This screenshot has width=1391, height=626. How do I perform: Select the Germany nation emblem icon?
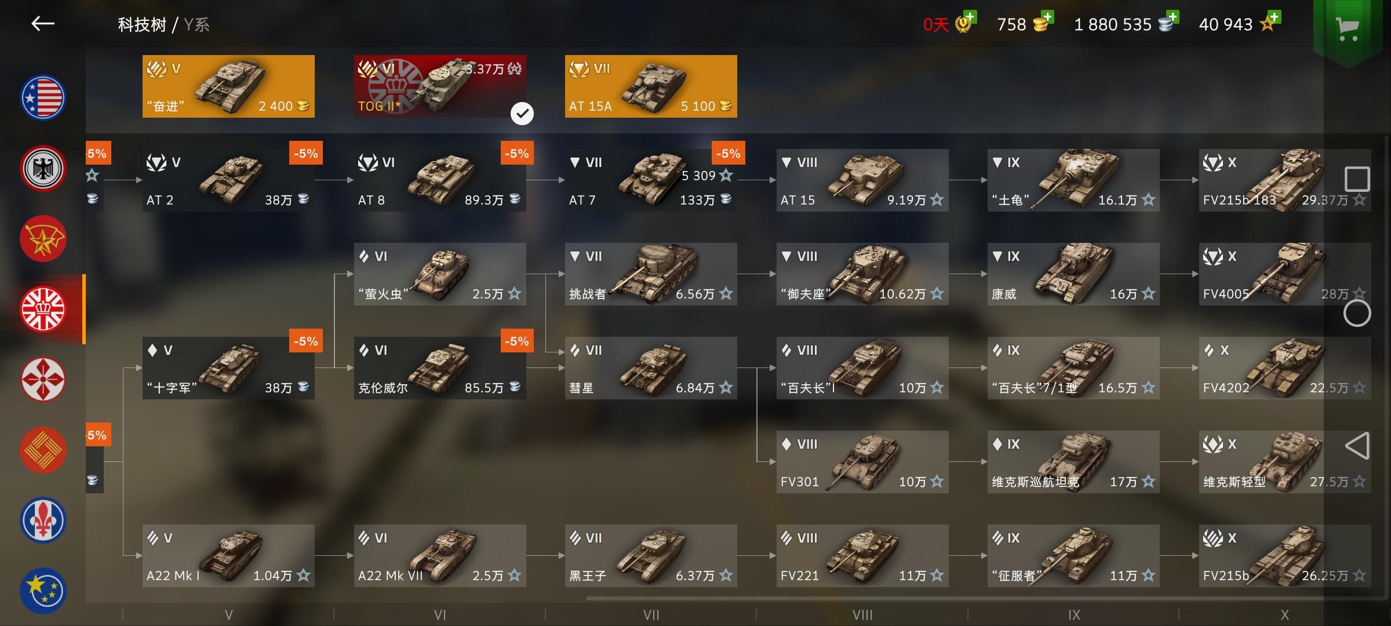[x=43, y=169]
